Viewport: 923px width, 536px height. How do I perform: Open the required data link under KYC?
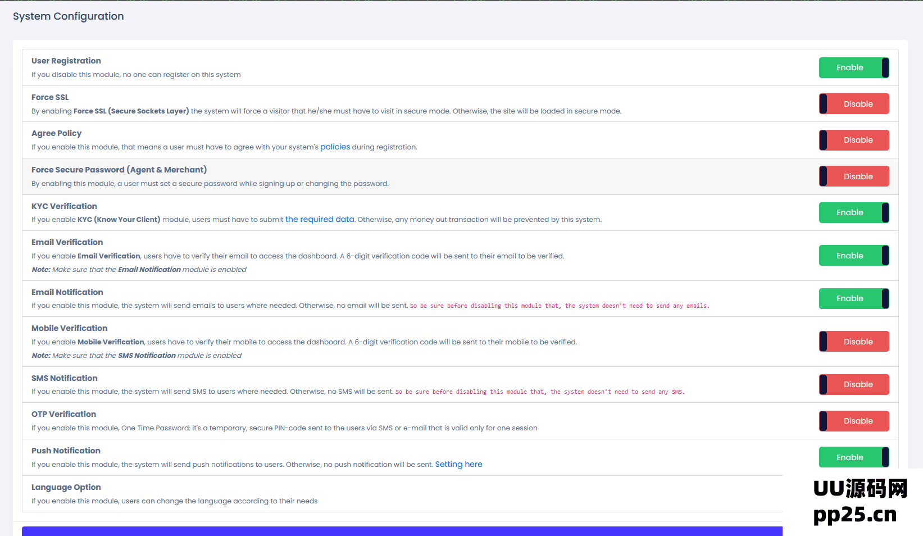320,220
